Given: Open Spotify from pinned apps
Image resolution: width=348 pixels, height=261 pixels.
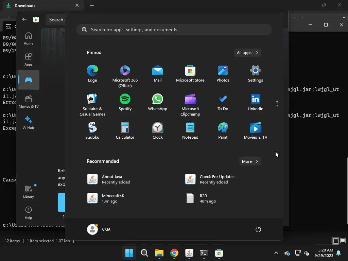Looking at the screenshot, I should point(125,102).
